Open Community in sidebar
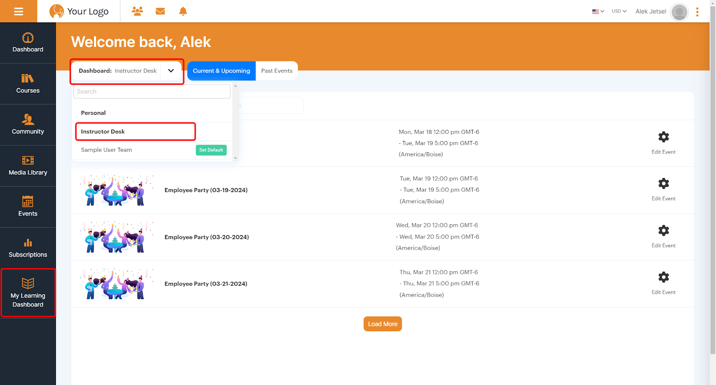Screen dimensions: 716x385 click(x=28, y=125)
